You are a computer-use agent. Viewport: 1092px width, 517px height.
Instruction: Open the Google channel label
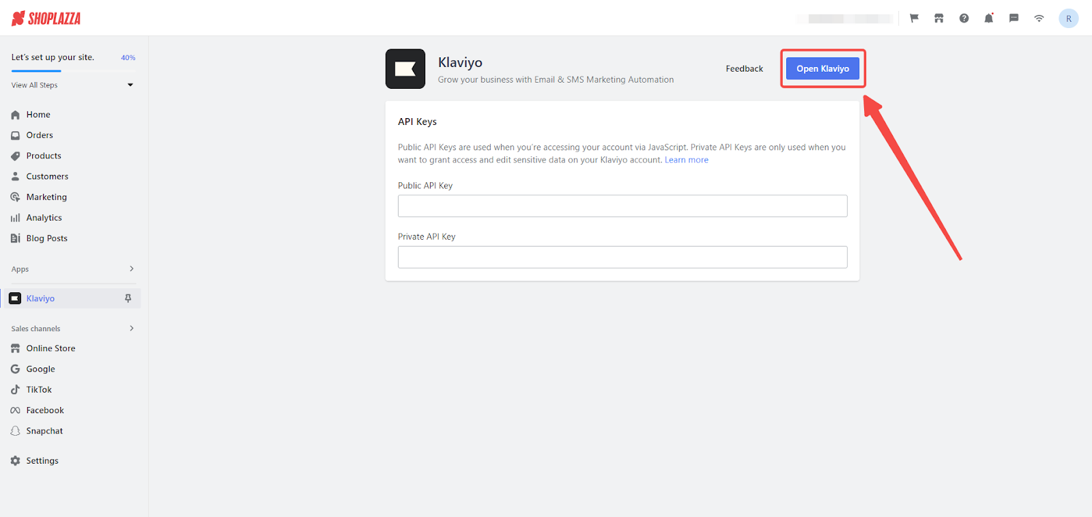coord(41,369)
